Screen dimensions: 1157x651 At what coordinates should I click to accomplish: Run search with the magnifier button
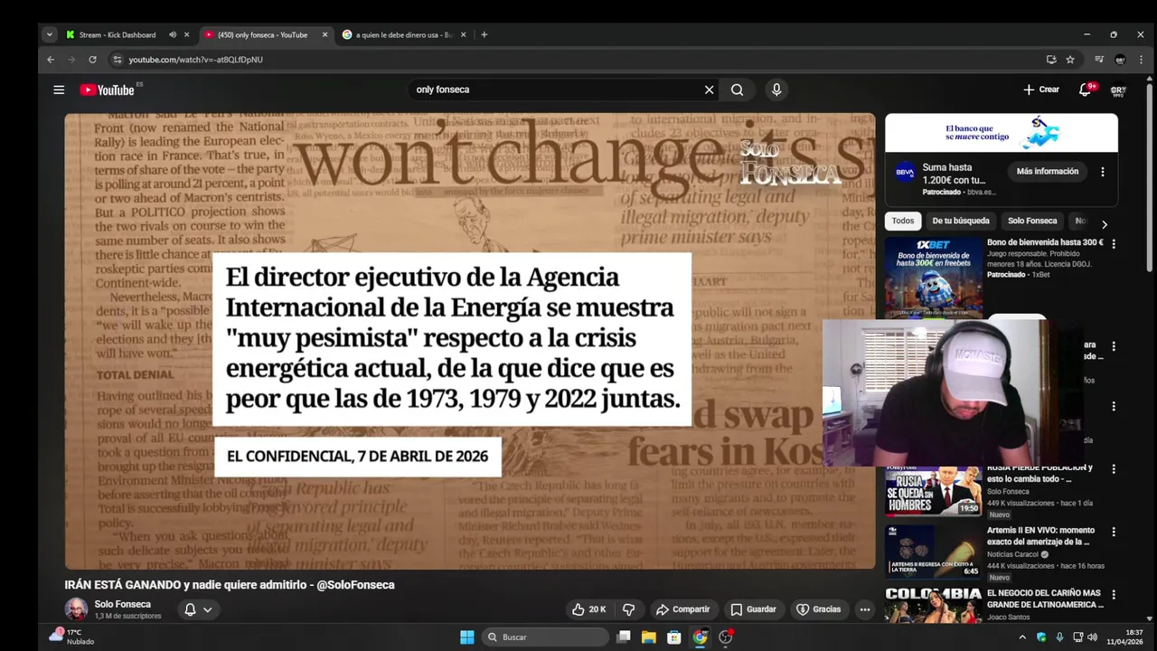(738, 90)
